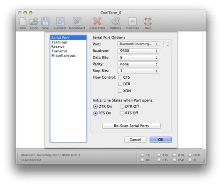Confirm settings with the OK button
222x186 pixels.
click(x=161, y=140)
